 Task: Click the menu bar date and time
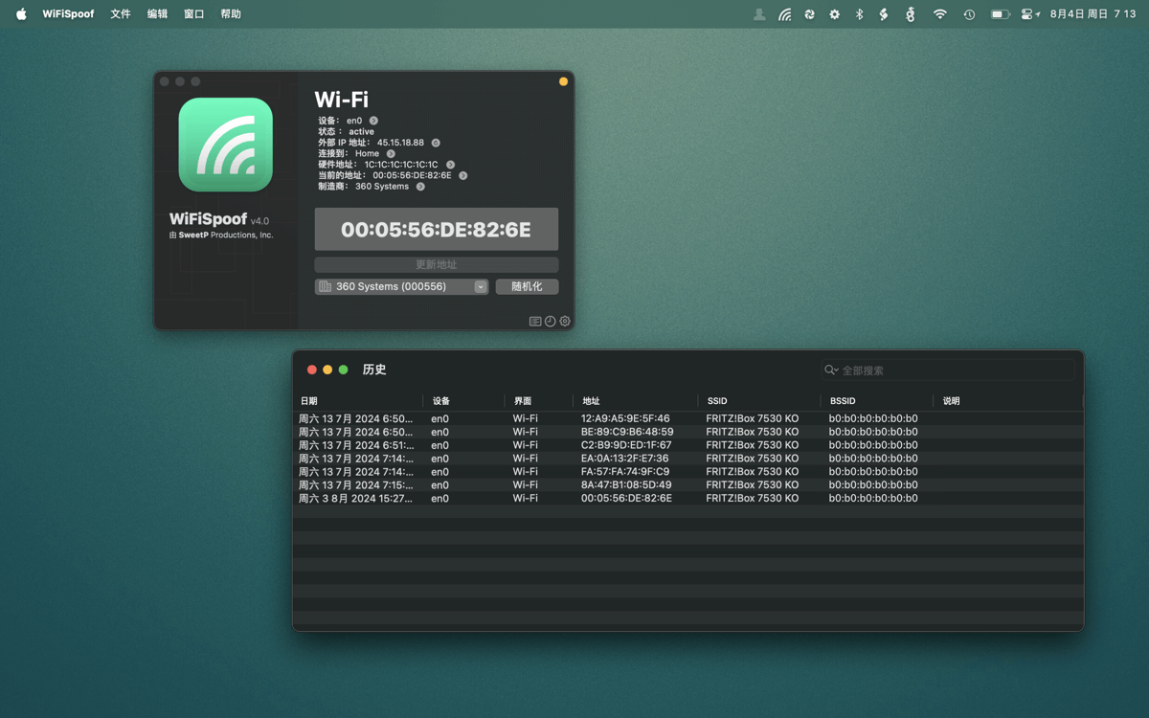pos(1093,14)
